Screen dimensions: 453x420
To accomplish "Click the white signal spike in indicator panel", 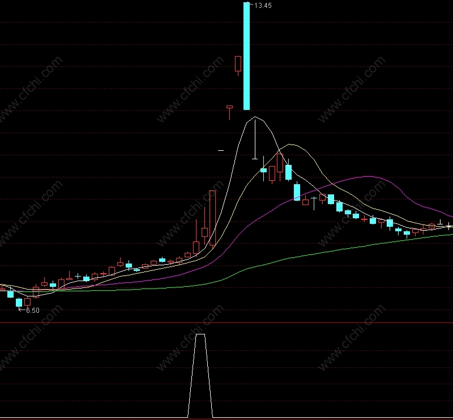I will [x=200, y=376].
